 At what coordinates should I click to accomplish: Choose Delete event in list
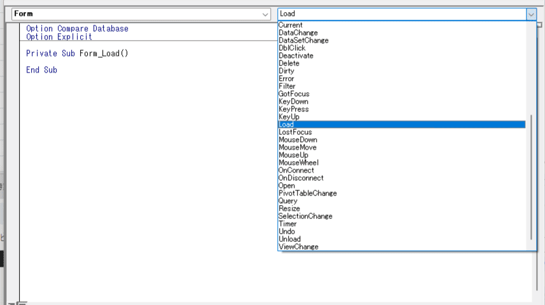(402, 64)
